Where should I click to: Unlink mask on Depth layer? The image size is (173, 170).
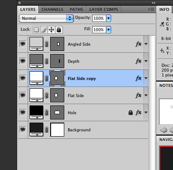click(x=47, y=61)
